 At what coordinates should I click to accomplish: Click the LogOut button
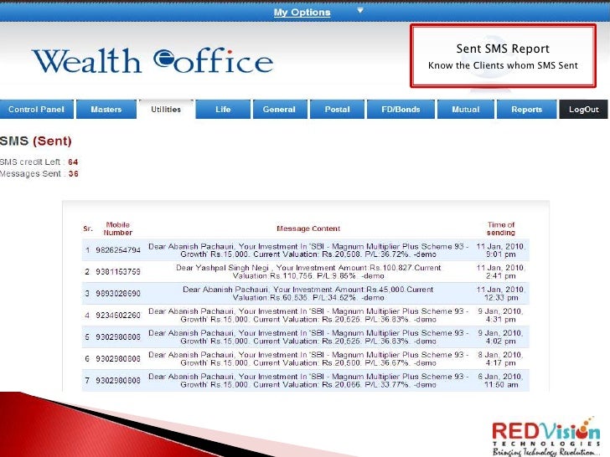(x=583, y=109)
